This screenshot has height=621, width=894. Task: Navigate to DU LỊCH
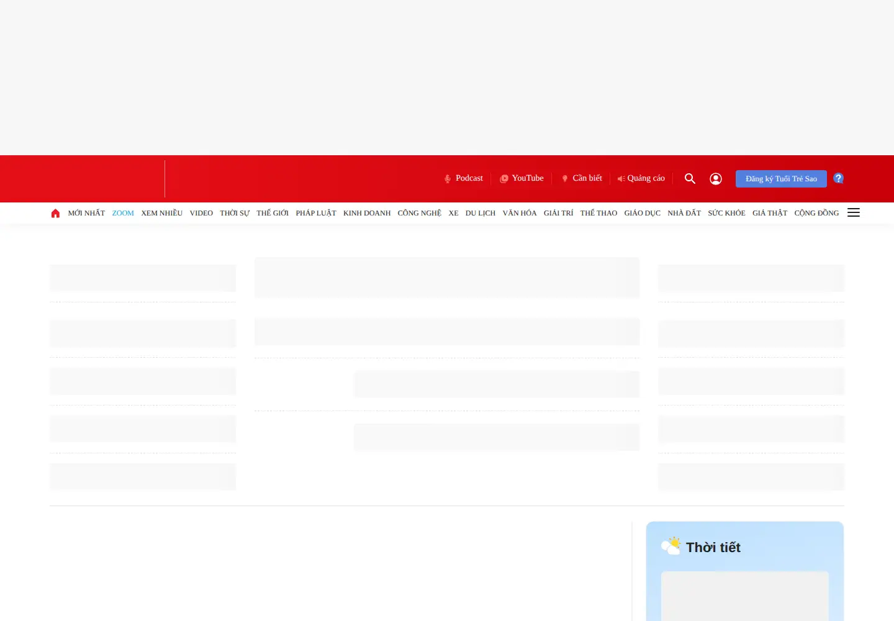(481, 213)
